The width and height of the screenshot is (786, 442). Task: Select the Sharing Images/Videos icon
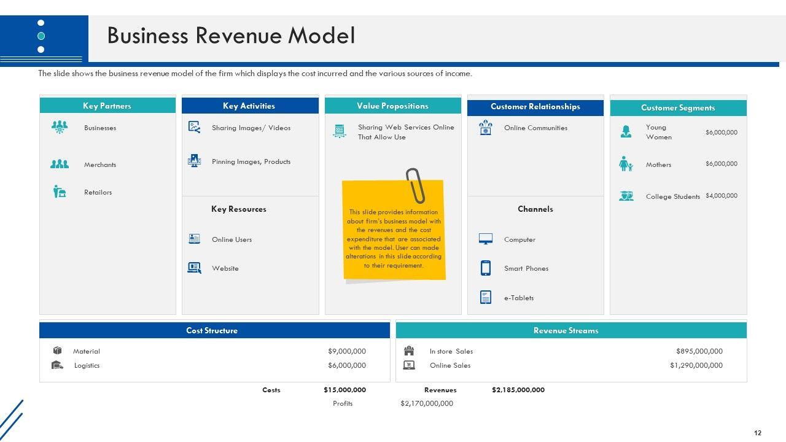click(x=194, y=127)
